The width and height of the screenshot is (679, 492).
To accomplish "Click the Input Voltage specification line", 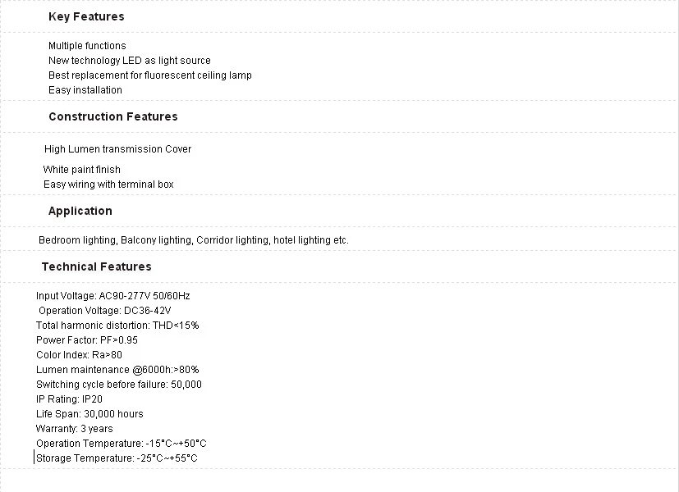I will (x=113, y=296).
